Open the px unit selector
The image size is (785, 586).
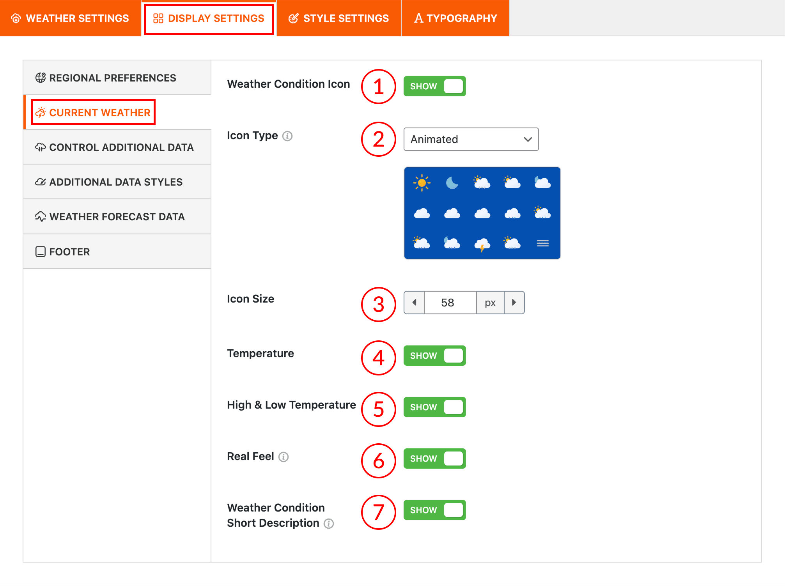point(490,303)
